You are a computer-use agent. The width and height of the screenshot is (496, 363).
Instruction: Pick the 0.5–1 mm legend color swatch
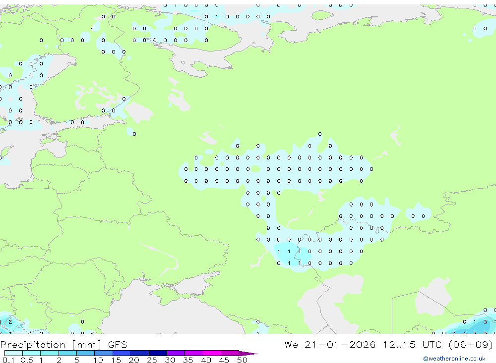click(x=31, y=353)
